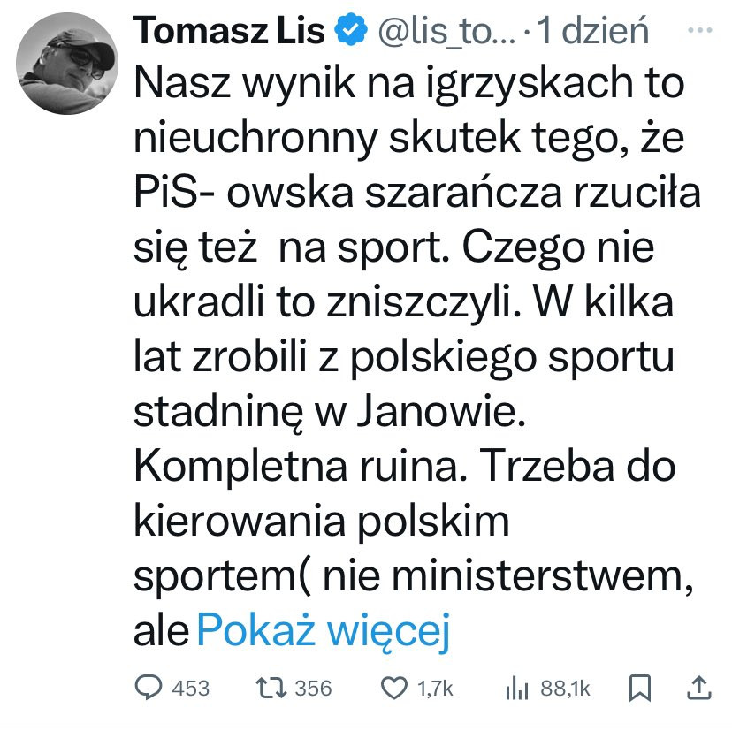Click the 1,7k likes count

click(435, 689)
